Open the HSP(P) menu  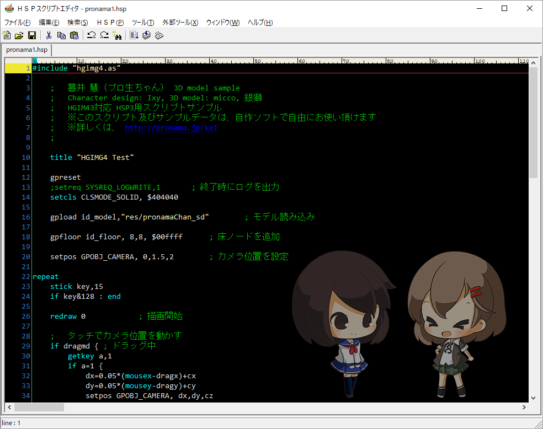(110, 23)
